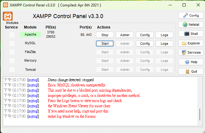The image size is (205, 133).
Task: Select the MySQL module label
Action: tap(30, 43)
